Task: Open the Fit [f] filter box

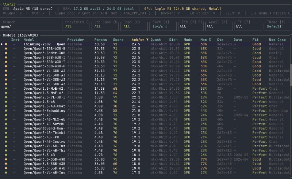Action: tap(191, 26)
